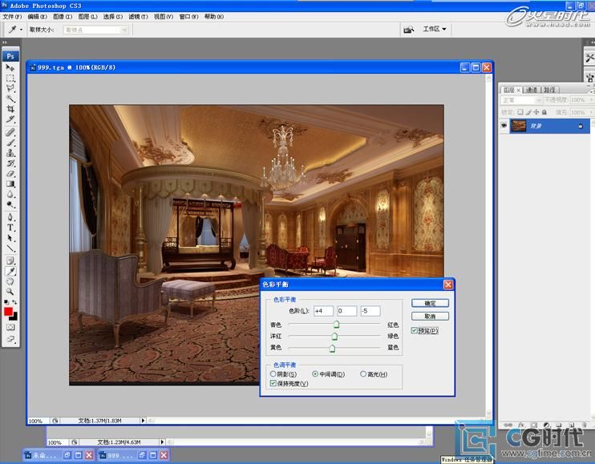
Task: Open 999.tga status bar info arrow menu
Action: click(143, 421)
